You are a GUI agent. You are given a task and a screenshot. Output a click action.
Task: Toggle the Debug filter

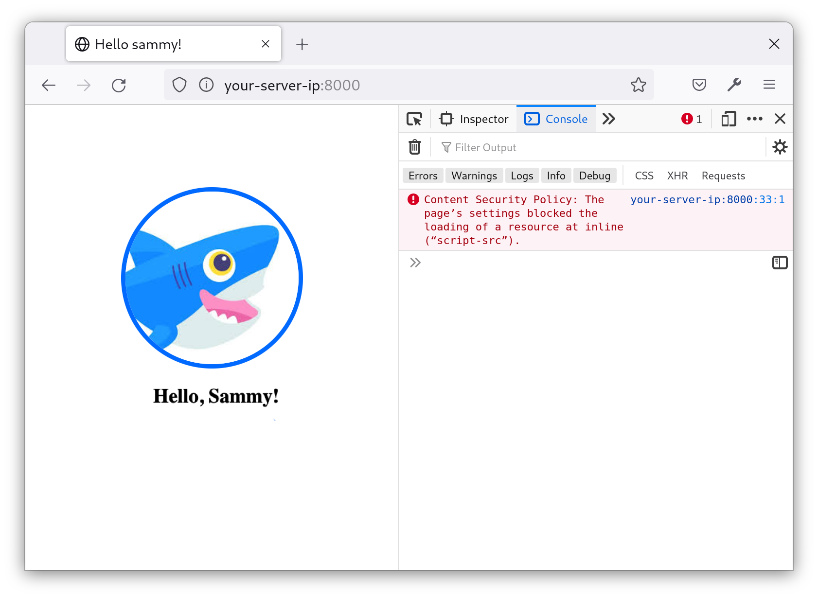coord(595,176)
